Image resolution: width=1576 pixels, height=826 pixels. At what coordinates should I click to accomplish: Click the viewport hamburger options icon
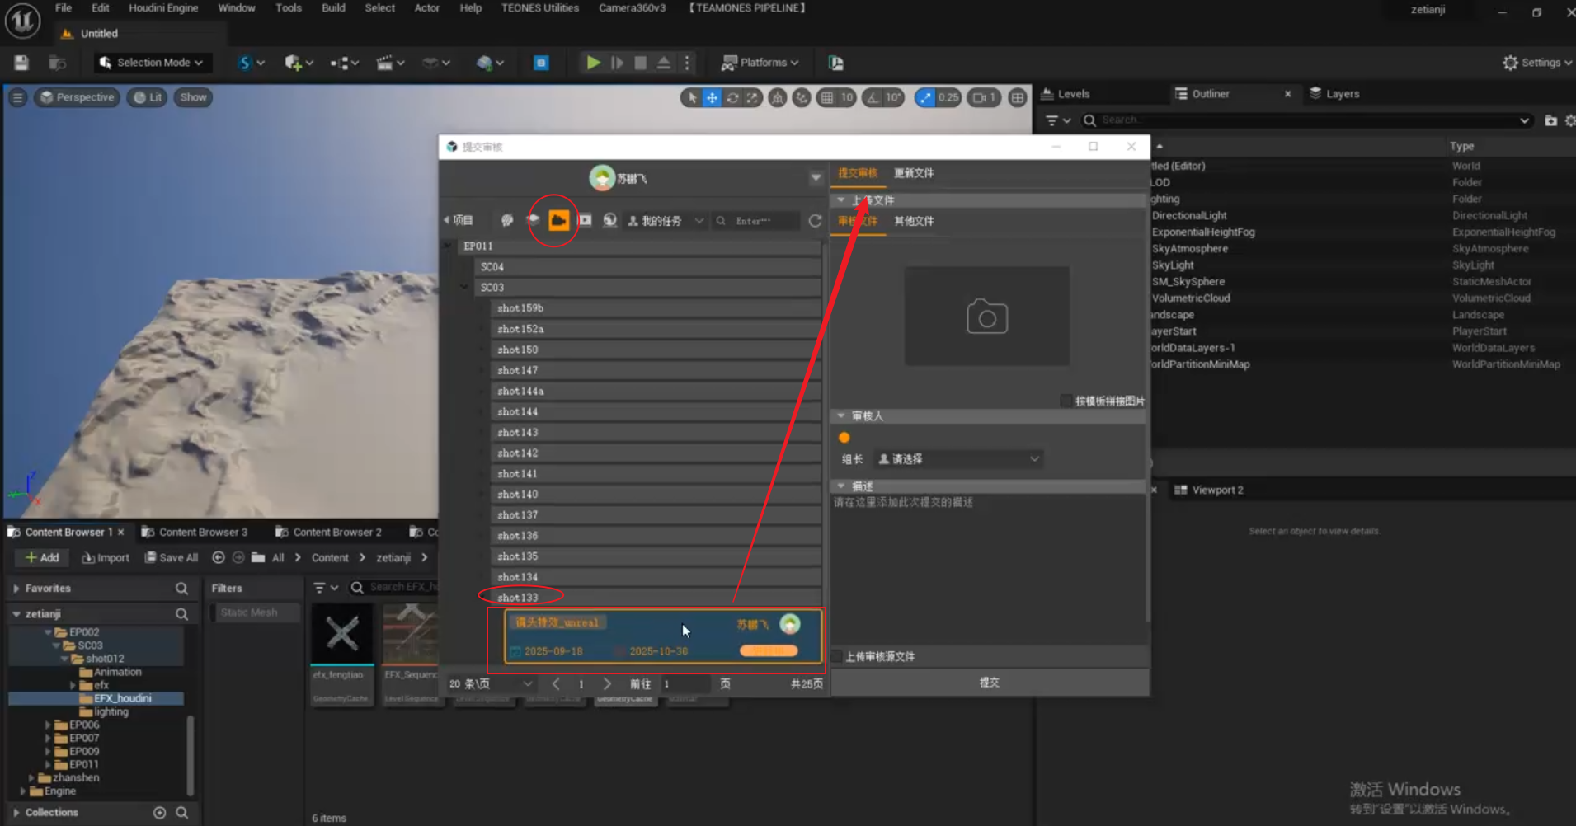[x=17, y=97]
